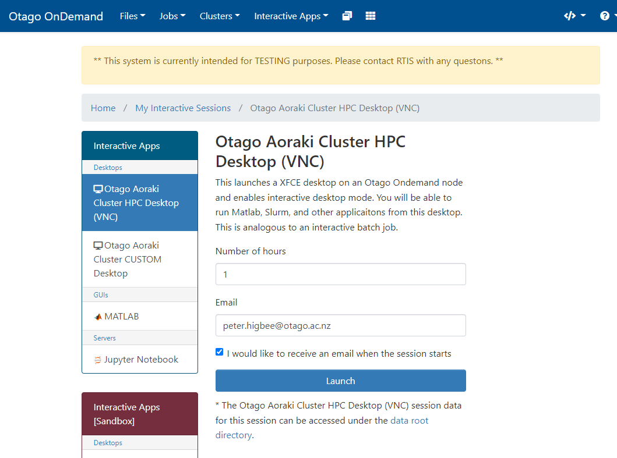Navigate to My Interactive Sessions breadcrumb
Viewport: 617px width, 458px height.
[183, 108]
